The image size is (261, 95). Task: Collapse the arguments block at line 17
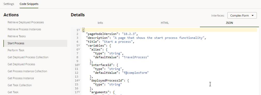point(79,92)
